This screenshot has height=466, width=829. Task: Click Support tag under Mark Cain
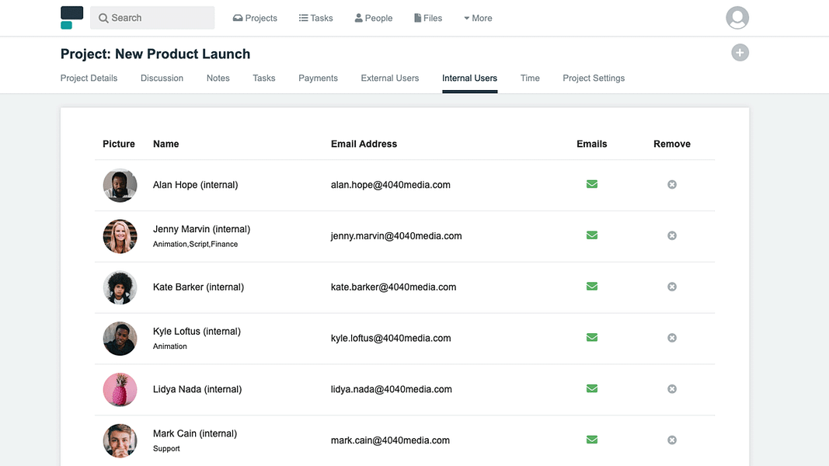click(166, 449)
